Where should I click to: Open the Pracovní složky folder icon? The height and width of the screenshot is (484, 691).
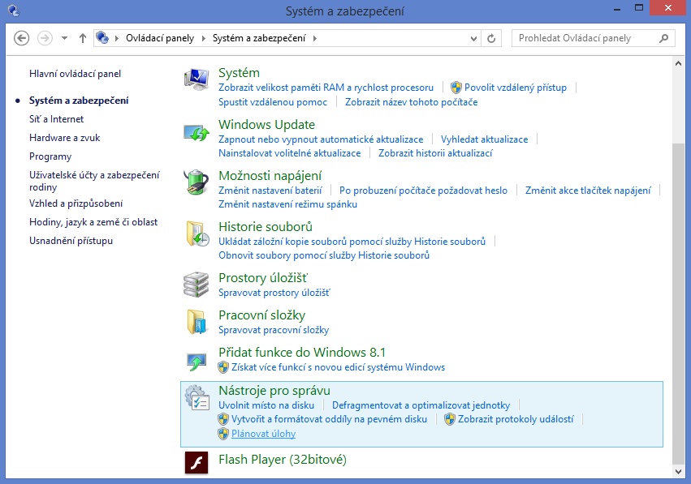(197, 322)
